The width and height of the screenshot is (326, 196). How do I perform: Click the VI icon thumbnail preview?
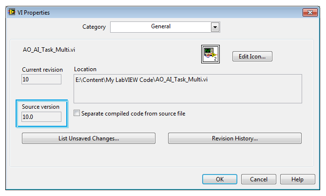click(211, 54)
